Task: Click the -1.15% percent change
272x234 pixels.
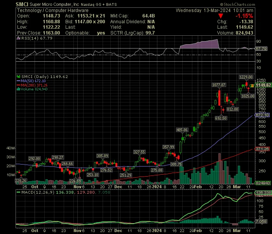Action: pos(244,16)
